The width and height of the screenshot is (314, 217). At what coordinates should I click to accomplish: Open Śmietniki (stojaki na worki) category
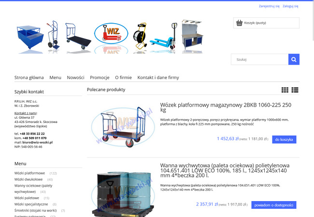[x=35, y=210]
